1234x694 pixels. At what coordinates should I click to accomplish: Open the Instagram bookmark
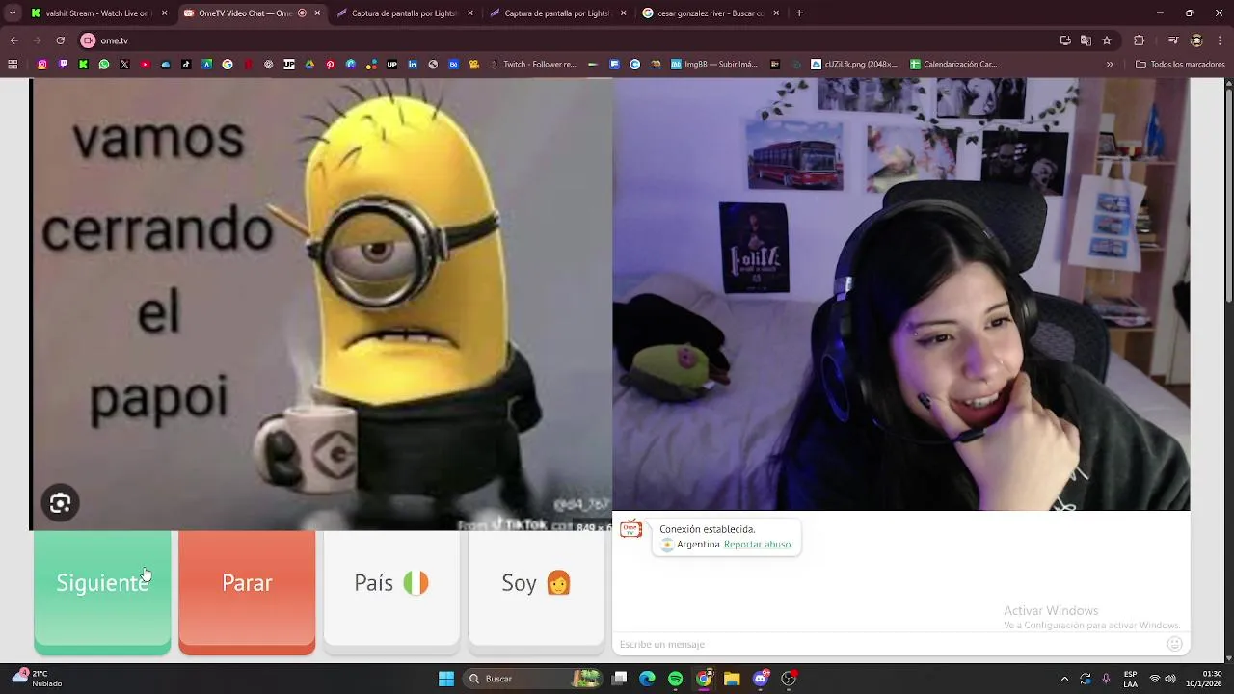pos(42,65)
